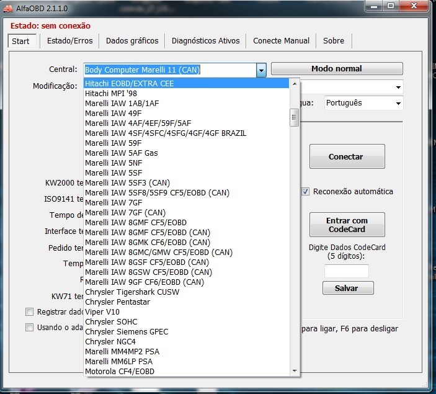Select Chrysler Pentastar
The image size is (436, 394).
point(186,302)
